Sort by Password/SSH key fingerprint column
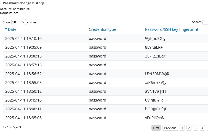Image resolution: width=208 pixels, height=134 pixels. (172, 29)
